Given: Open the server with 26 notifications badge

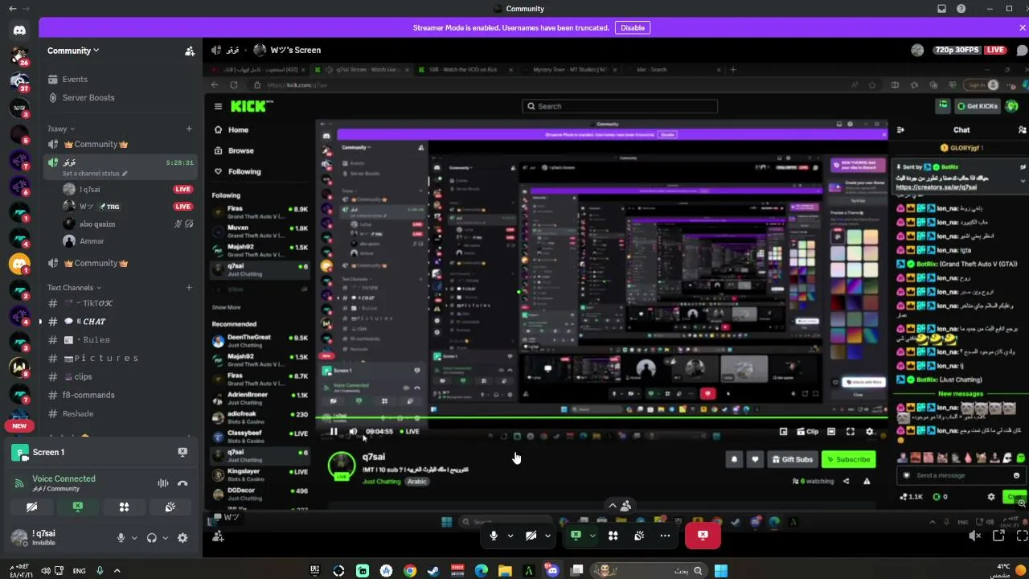Looking at the screenshot, I should pyautogui.click(x=19, y=55).
